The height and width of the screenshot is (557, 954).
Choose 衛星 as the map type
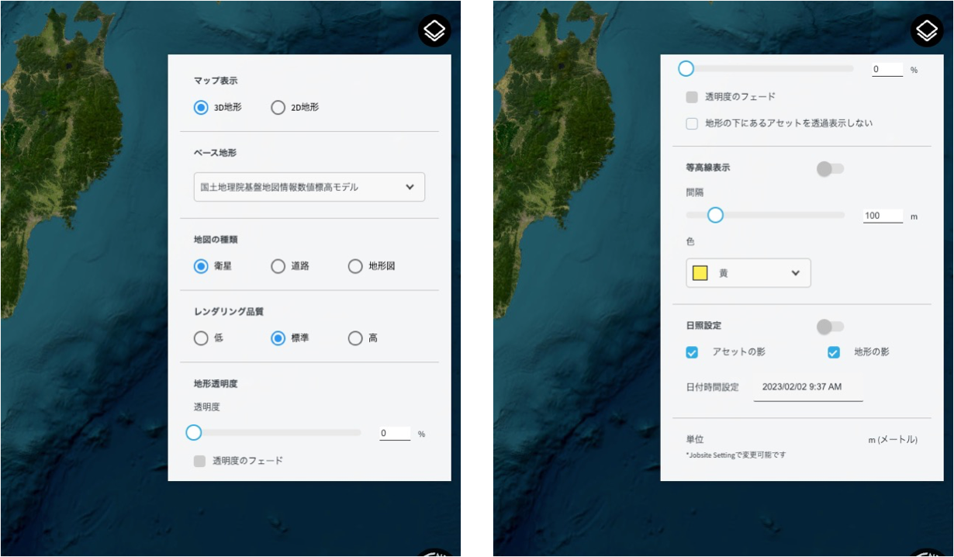pyautogui.click(x=201, y=266)
